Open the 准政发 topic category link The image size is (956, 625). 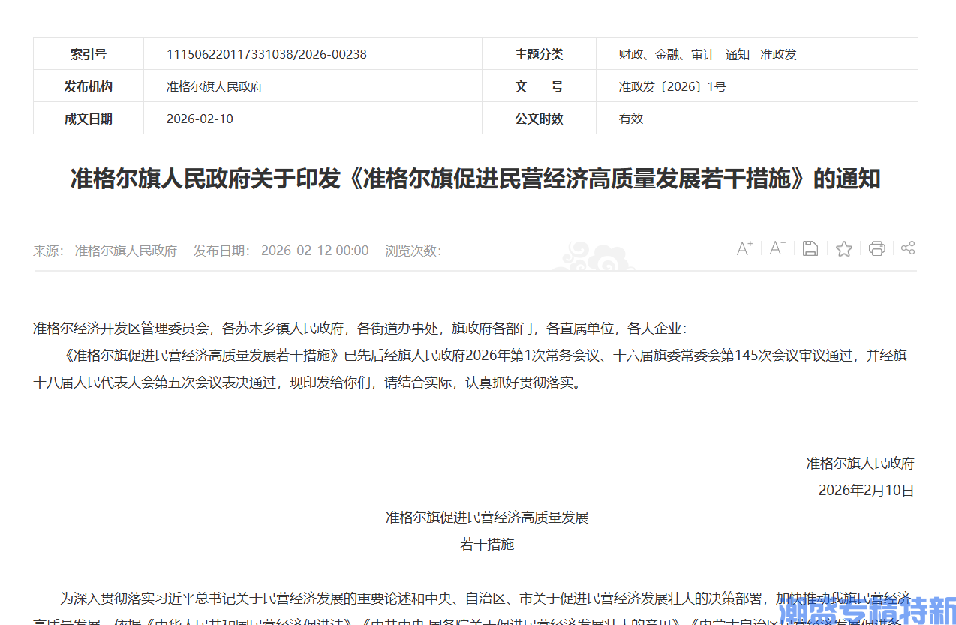coord(779,53)
